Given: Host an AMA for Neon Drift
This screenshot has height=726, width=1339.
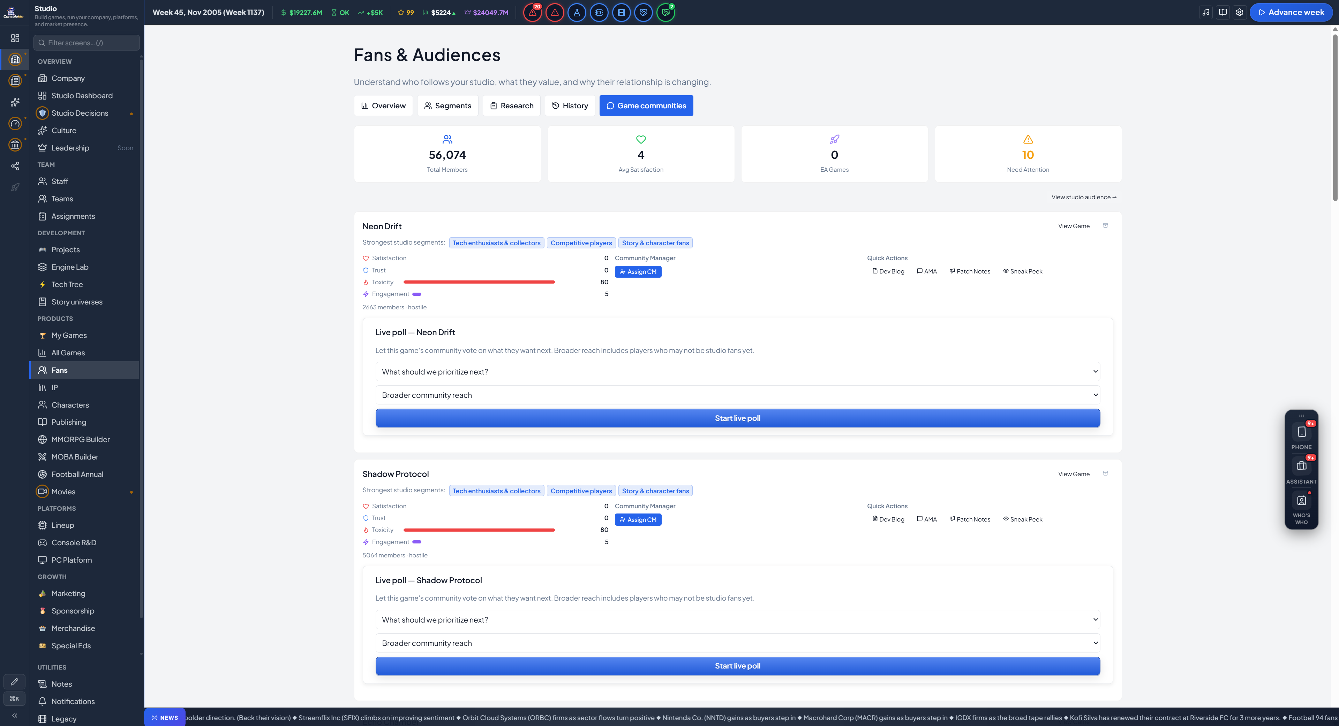Looking at the screenshot, I should click(927, 272).
